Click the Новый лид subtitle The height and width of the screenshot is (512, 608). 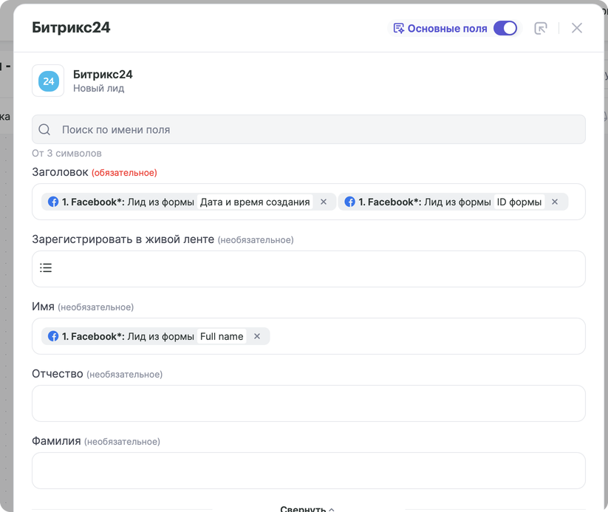pos(98,89)
